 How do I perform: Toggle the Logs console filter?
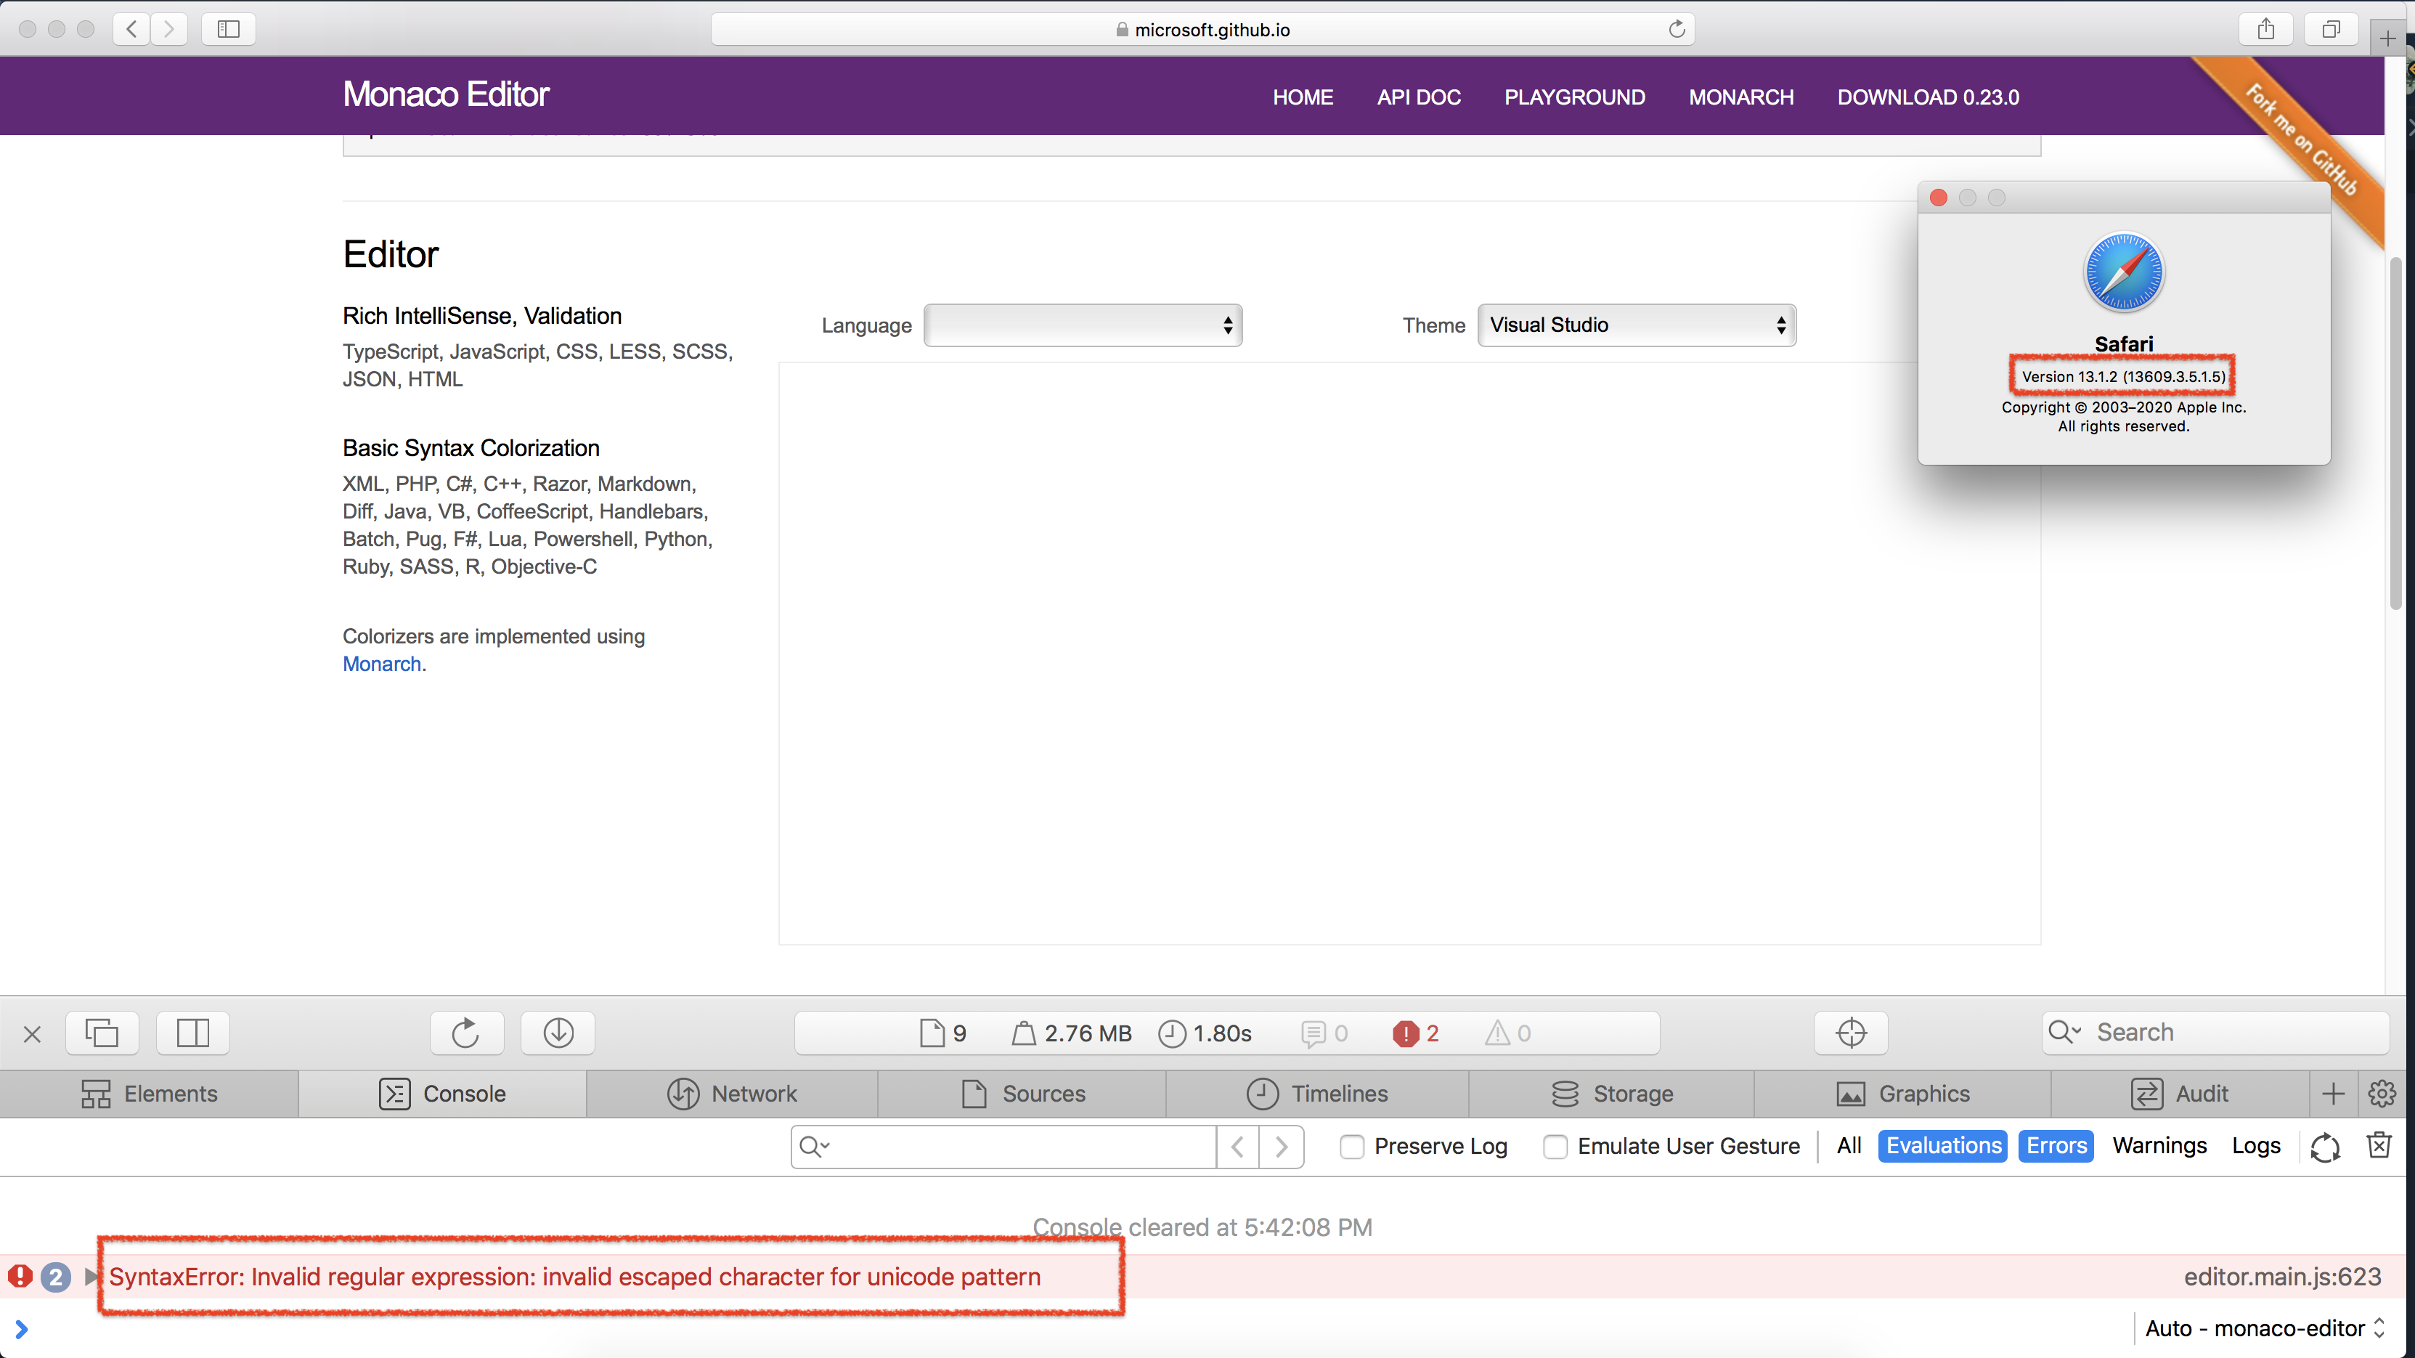2256,1145
